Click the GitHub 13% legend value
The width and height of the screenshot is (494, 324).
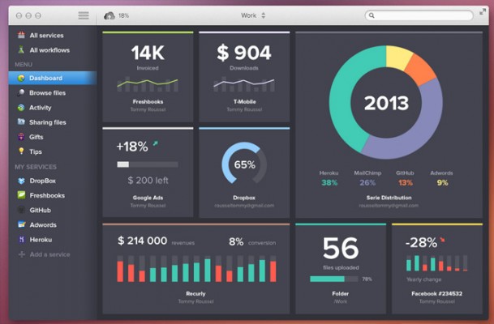click(405, 183)
